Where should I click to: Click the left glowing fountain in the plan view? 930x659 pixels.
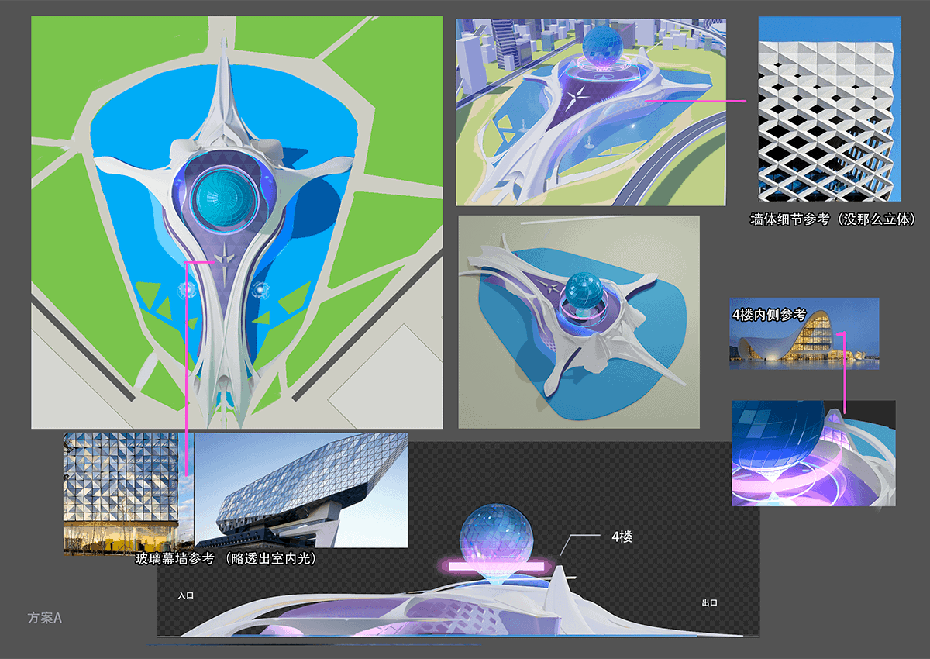[x=187, y=291]
